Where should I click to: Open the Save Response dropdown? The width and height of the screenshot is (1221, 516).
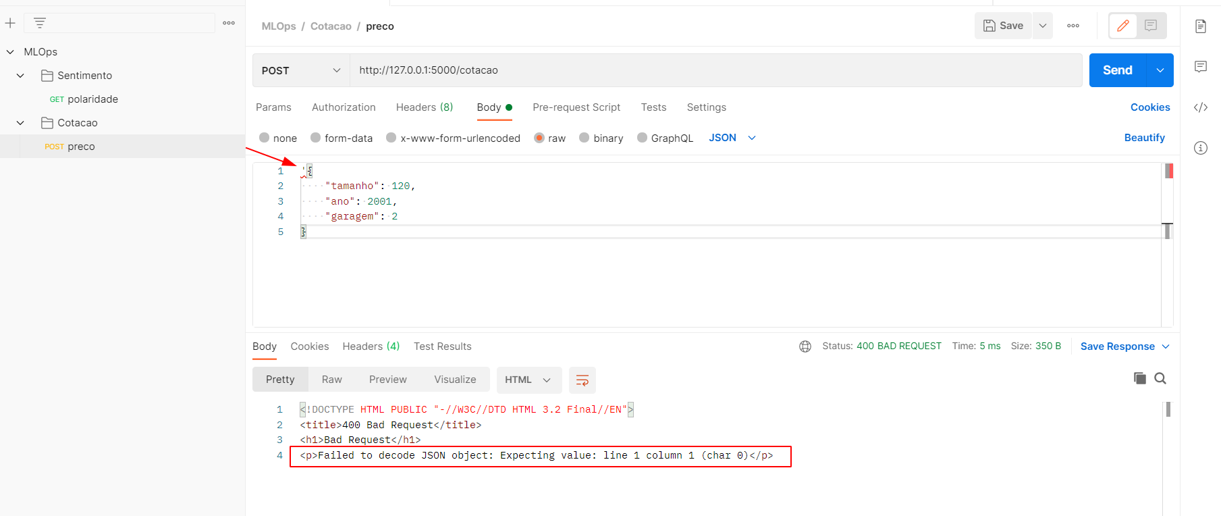1125,346
